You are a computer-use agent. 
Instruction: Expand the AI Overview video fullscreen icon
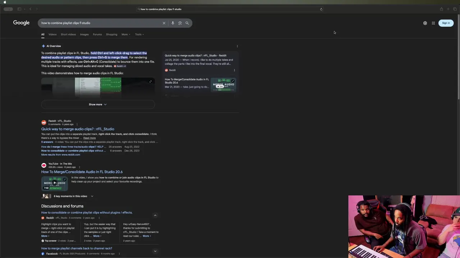[151, 81]
